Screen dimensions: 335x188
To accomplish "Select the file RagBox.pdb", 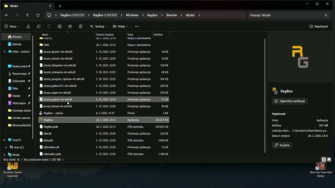I will click(x=104, y=127).
